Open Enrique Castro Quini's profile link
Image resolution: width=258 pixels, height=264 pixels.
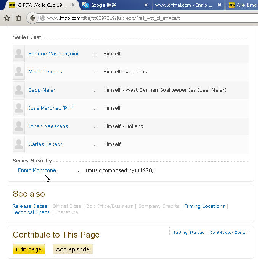tap(53, 54)
